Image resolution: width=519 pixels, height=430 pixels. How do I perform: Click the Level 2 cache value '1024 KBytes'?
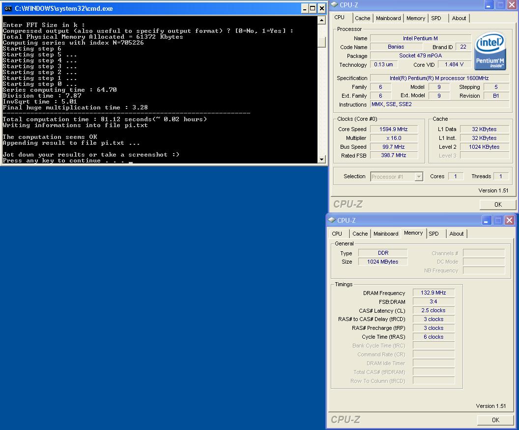click(x=484, y=147)
